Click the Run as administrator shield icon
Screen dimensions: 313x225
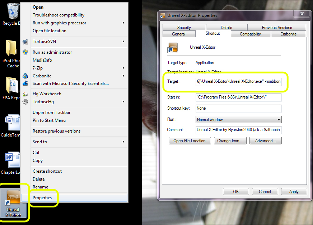click(x=25, y=52)
